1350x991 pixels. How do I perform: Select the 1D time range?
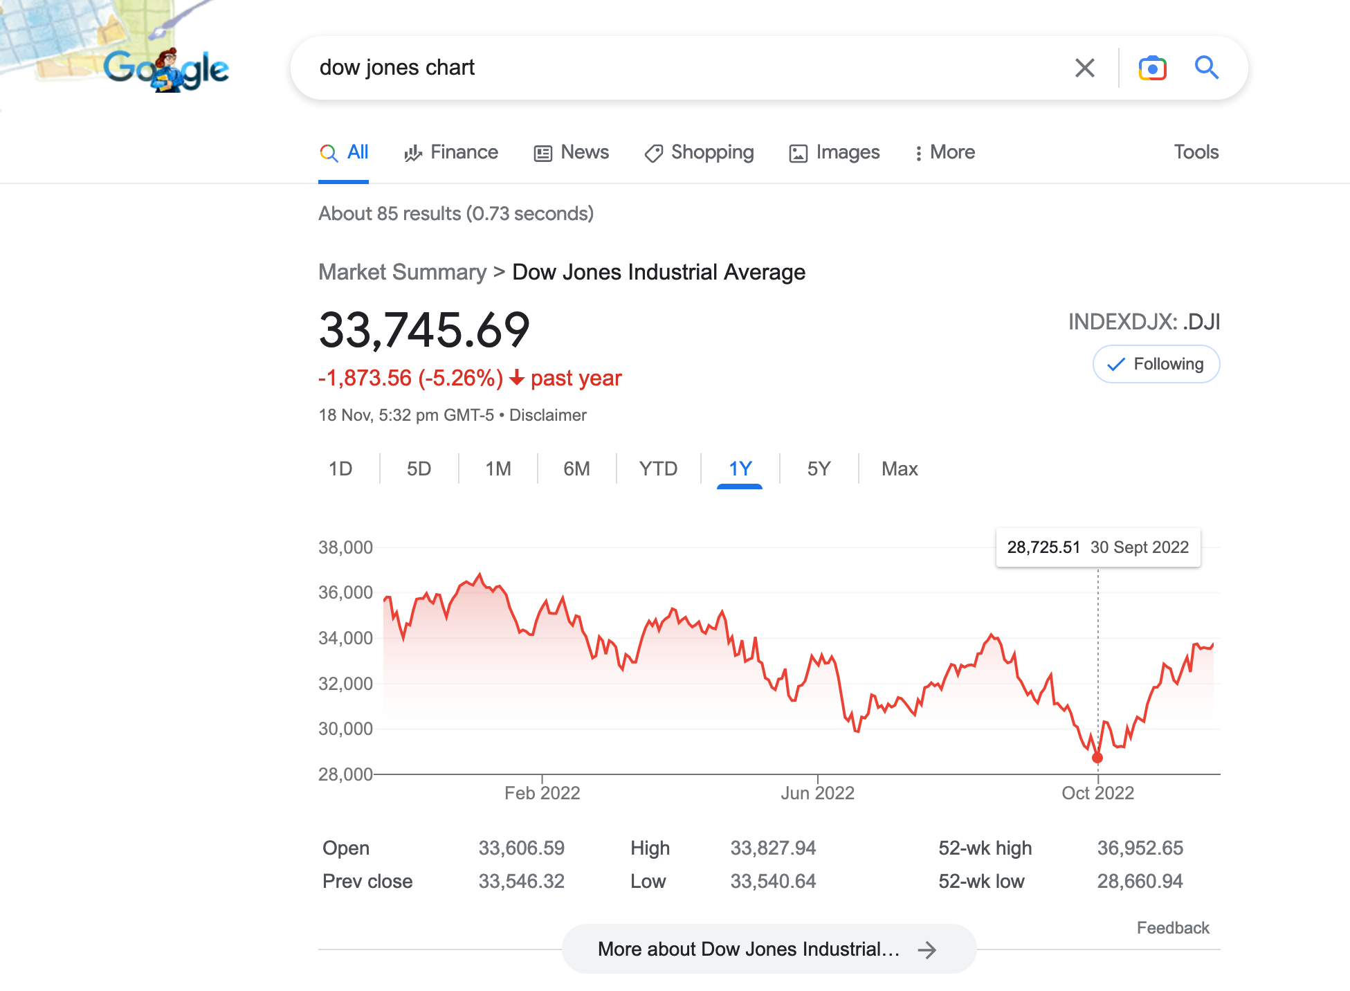(340, 469)
